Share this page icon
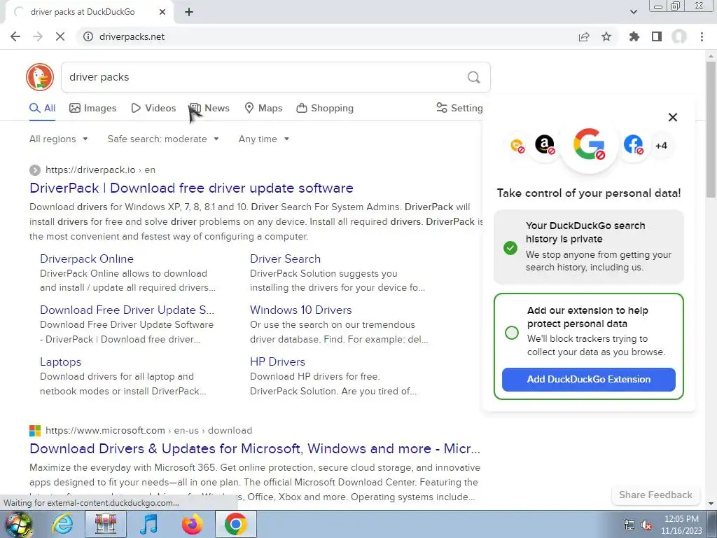Viewport: 717px width, 538px height. coord(584,36)
